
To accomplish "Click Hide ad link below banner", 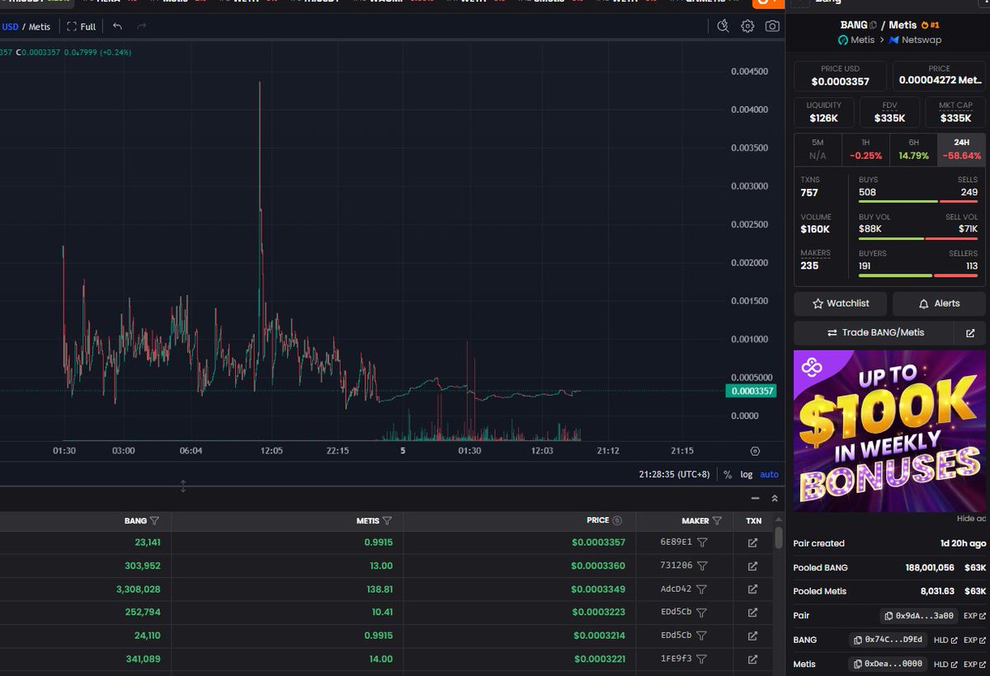I will (971, 519).
